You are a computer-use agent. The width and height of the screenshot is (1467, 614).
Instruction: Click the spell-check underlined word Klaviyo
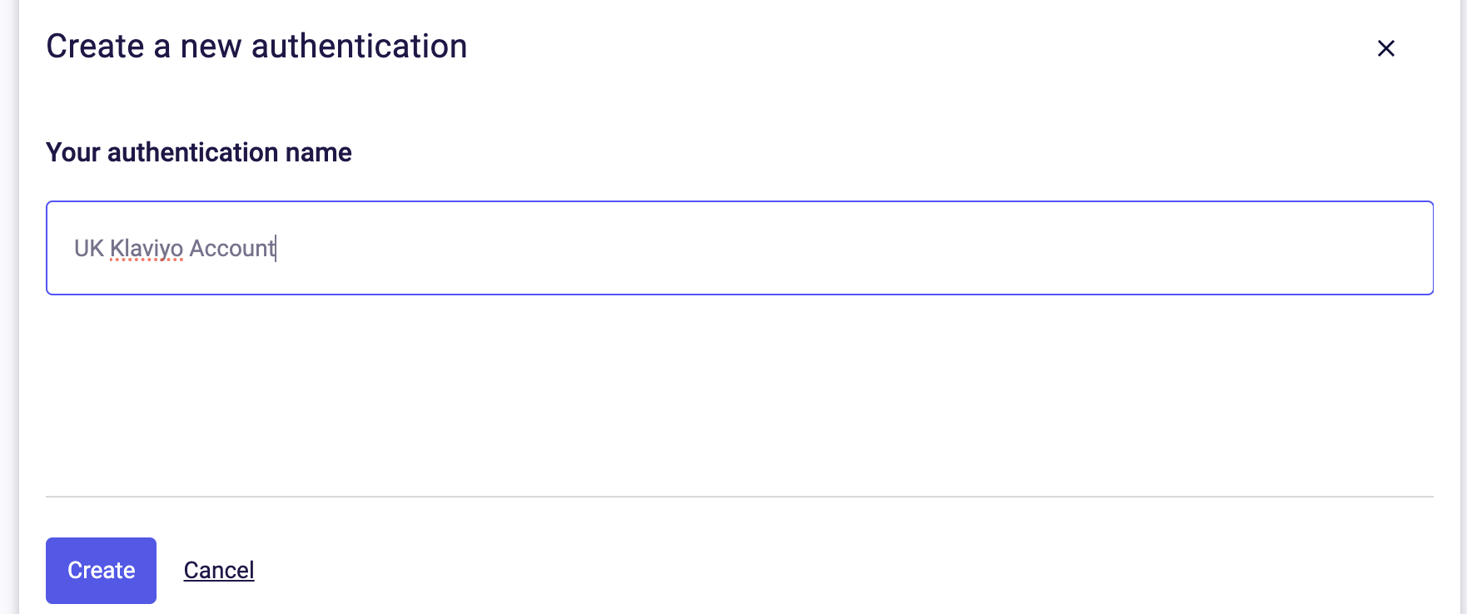tap(147, 248)
